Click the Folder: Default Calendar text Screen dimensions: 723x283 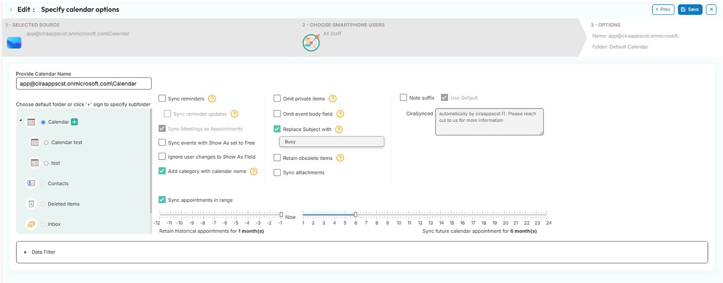pos(620,47)
